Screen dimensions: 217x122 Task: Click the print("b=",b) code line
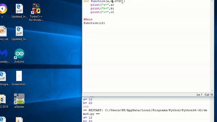[x=102, y=8]
